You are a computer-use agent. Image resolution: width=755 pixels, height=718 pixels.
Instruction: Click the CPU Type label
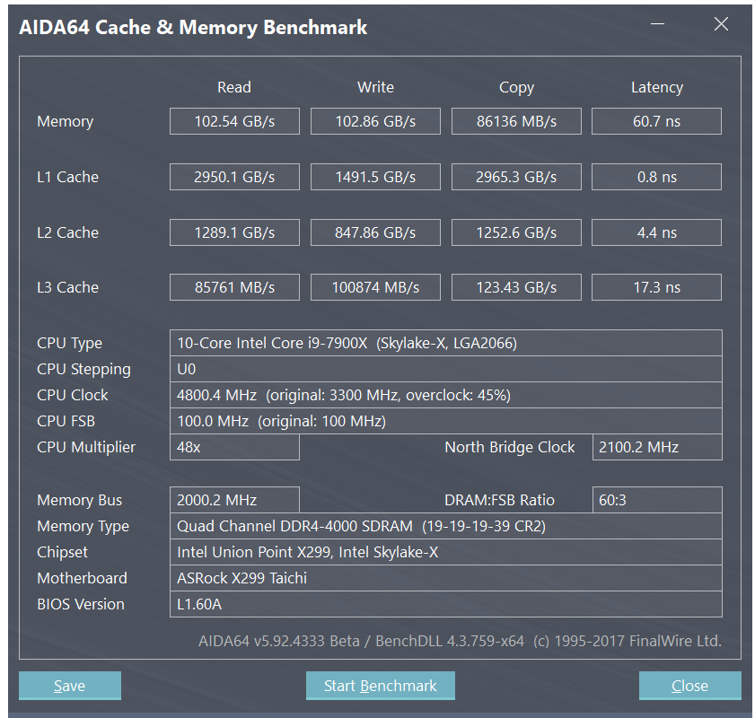pos(70,344)
